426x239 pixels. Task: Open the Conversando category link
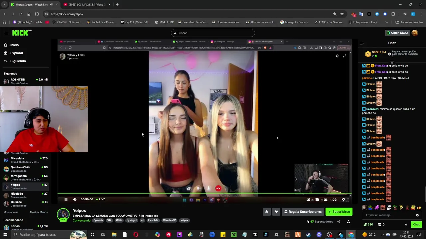pyautogui.click(x=82, y=220)
